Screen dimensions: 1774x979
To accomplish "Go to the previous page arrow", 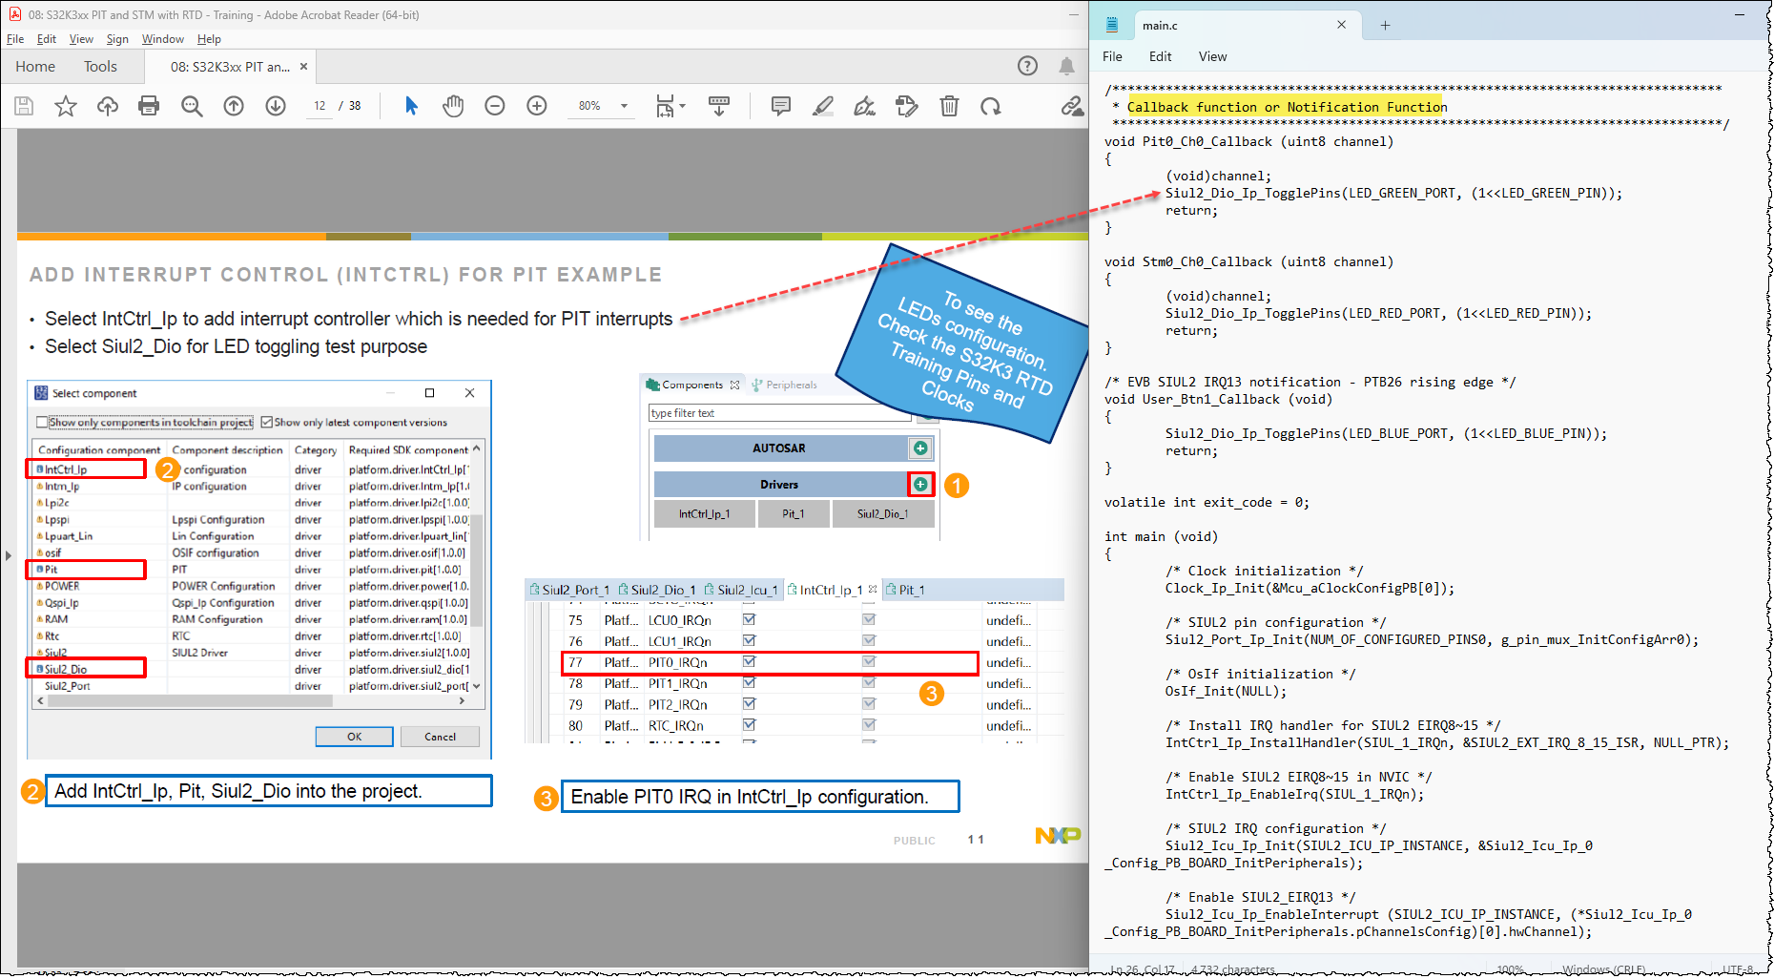I will 234,106.
